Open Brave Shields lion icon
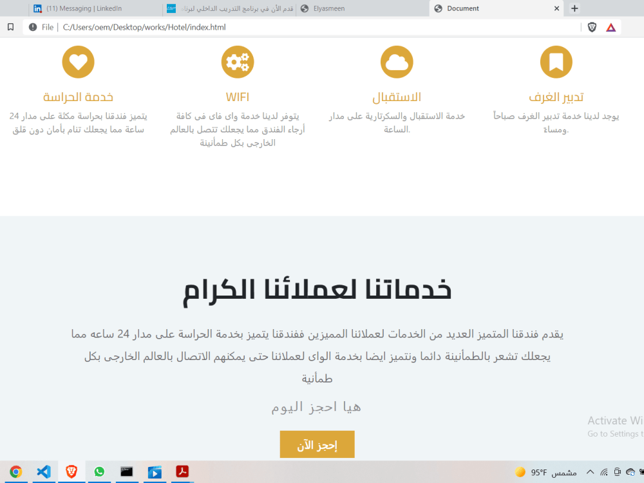 (592, 27)
